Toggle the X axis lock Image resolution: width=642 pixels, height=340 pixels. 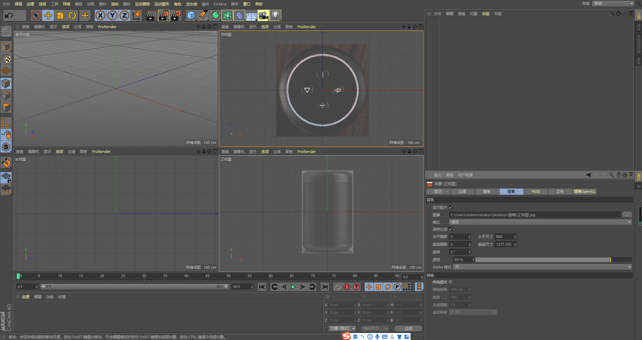click(100, 15)
